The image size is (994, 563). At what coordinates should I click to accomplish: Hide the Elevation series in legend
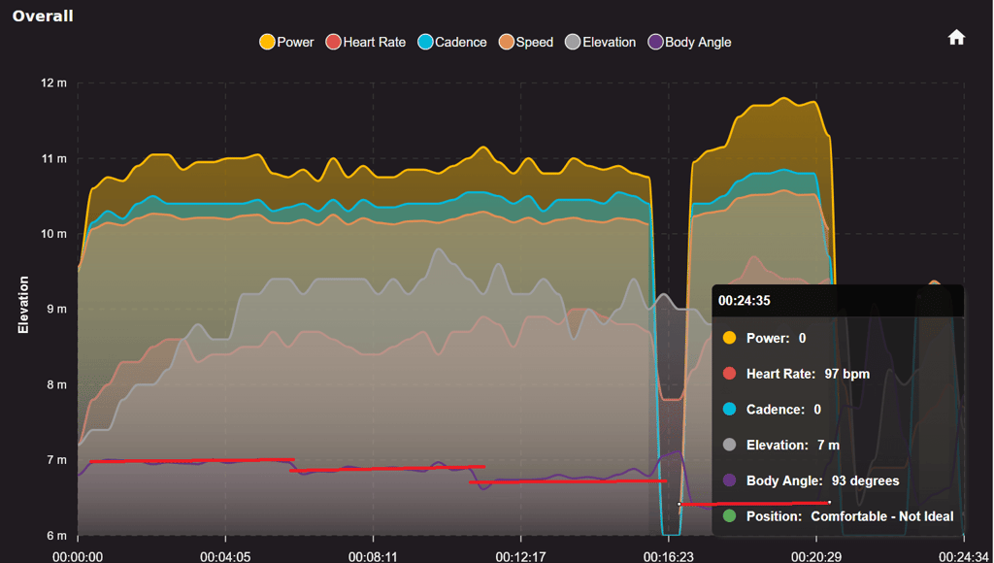coord(600,43)
